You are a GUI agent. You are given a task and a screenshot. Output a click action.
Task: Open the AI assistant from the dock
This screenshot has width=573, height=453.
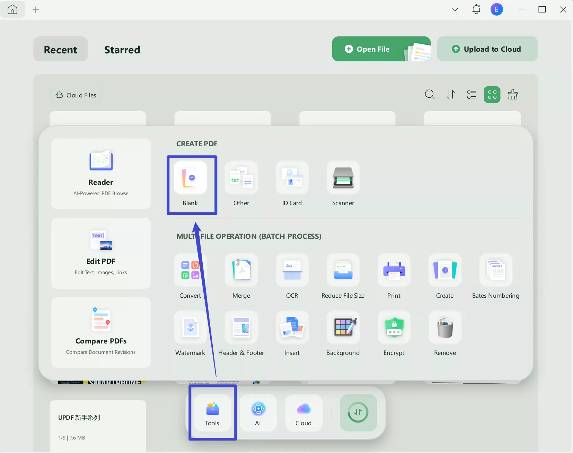click(258, 412)
